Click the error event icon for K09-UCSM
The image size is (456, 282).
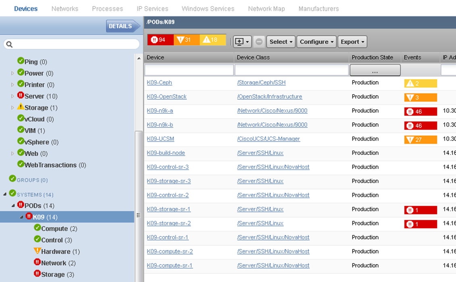410,140
